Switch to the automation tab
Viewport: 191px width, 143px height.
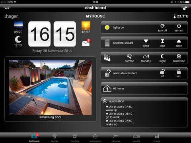tap(95, 138)
